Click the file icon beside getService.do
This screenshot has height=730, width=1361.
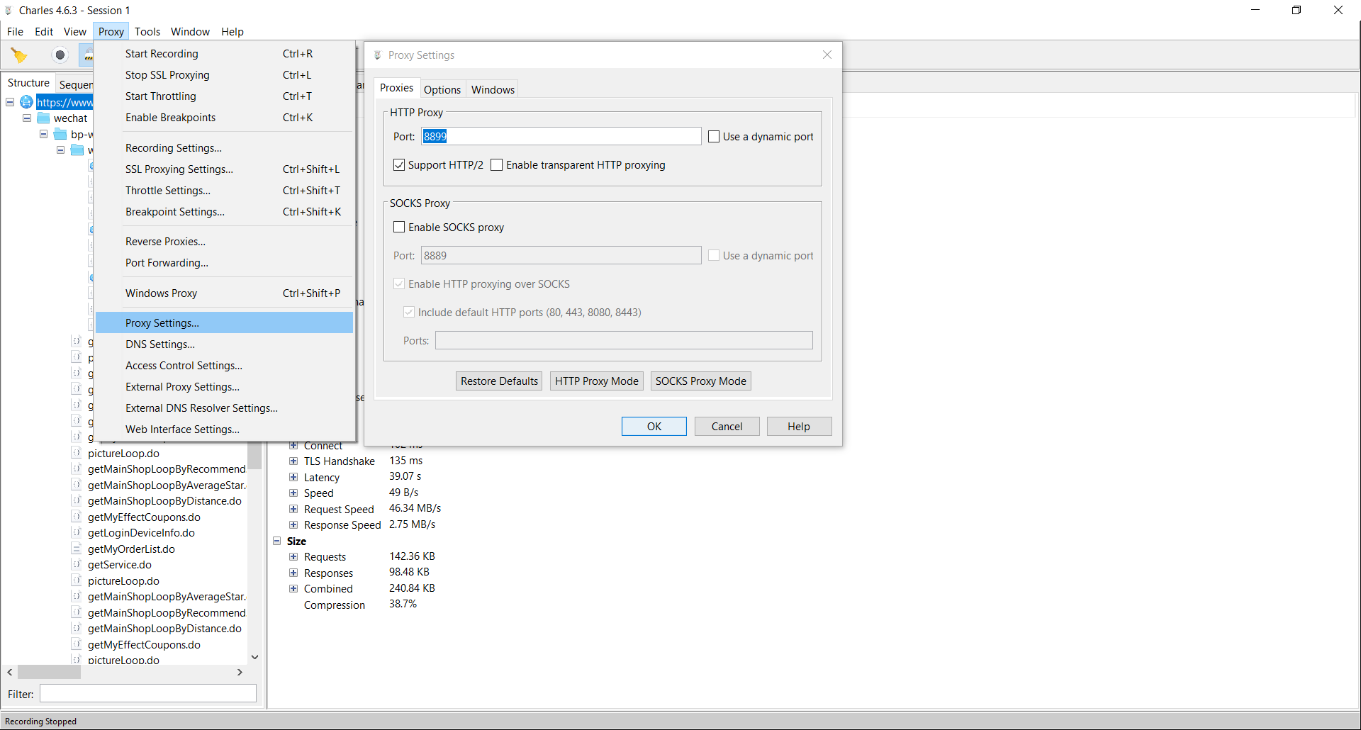77,564
